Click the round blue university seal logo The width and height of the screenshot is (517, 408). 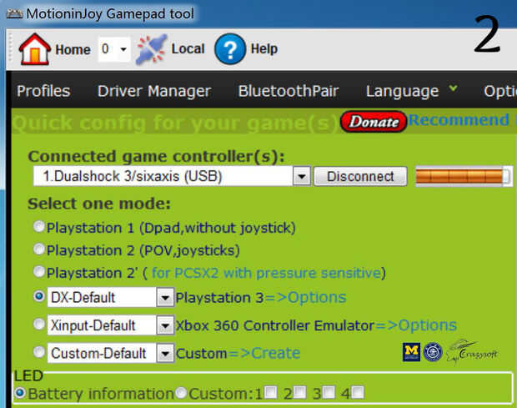[433, 352]
